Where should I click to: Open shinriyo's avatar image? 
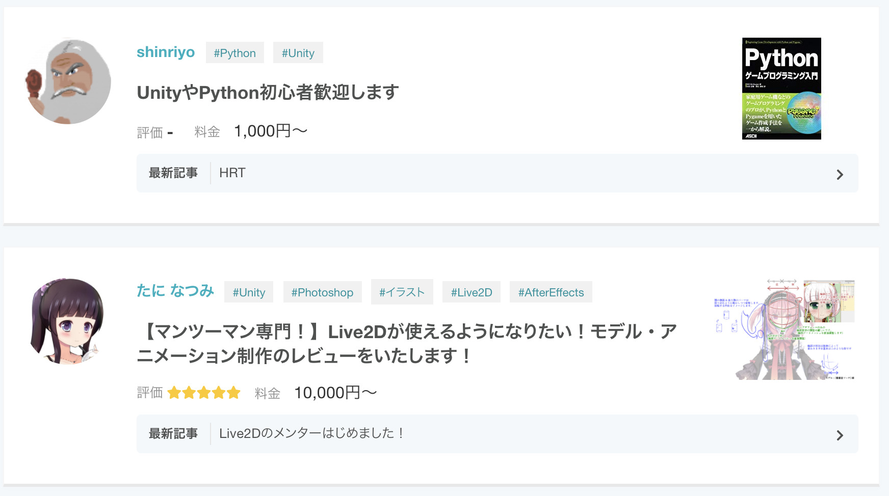[x=68, y=81]
